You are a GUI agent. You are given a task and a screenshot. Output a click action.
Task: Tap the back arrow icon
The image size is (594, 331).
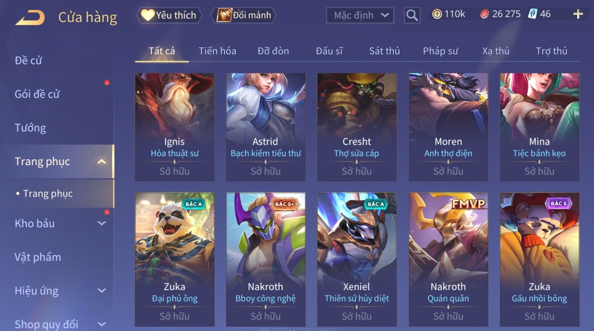tap(30, 18)
